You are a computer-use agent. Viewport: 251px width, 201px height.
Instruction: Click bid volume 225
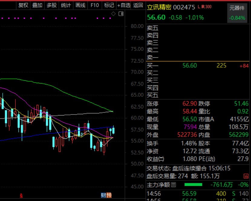[x=221, y=66]
